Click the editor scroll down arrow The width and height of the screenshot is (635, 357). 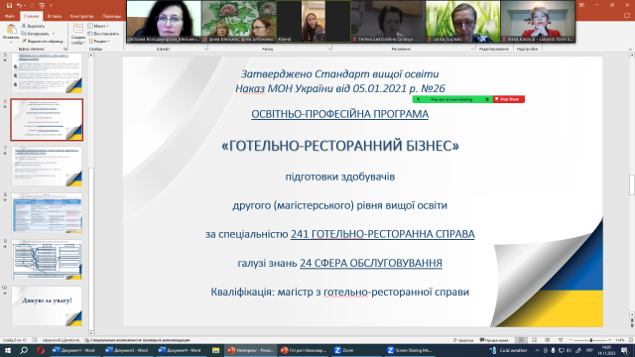pos(631,314)
